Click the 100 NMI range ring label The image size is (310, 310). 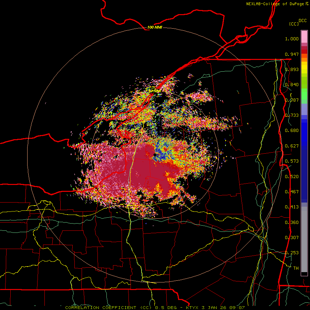click(x=155, y=28)
